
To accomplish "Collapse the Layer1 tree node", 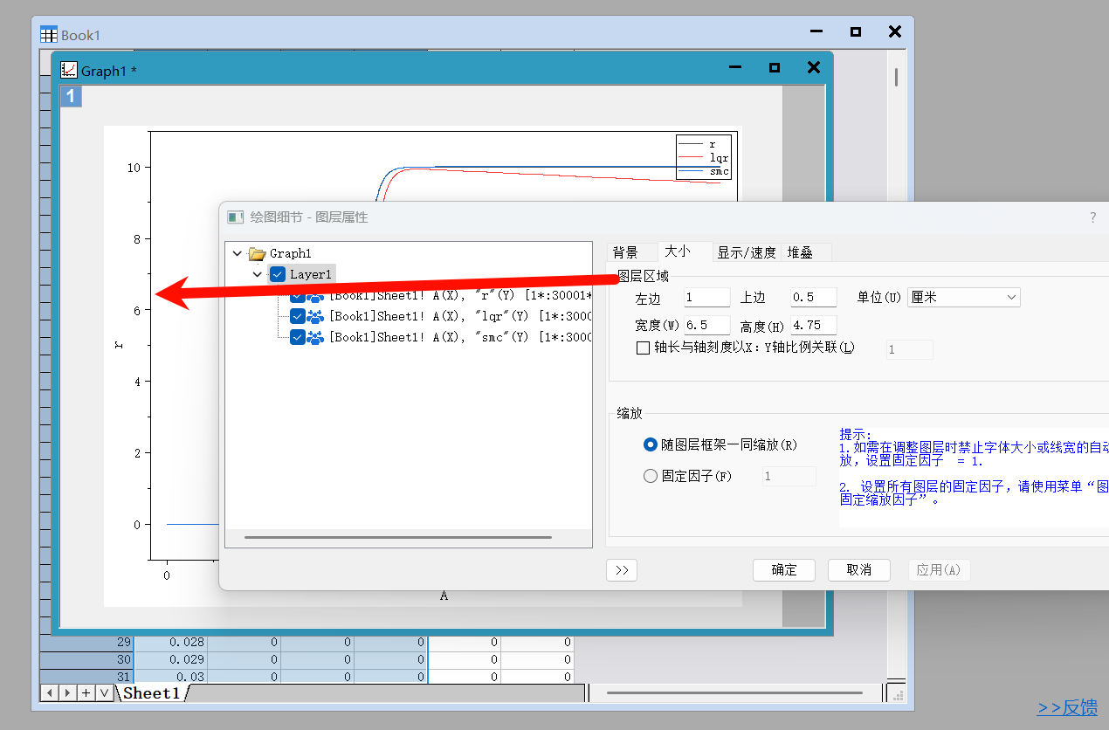I will click(257, 274).
